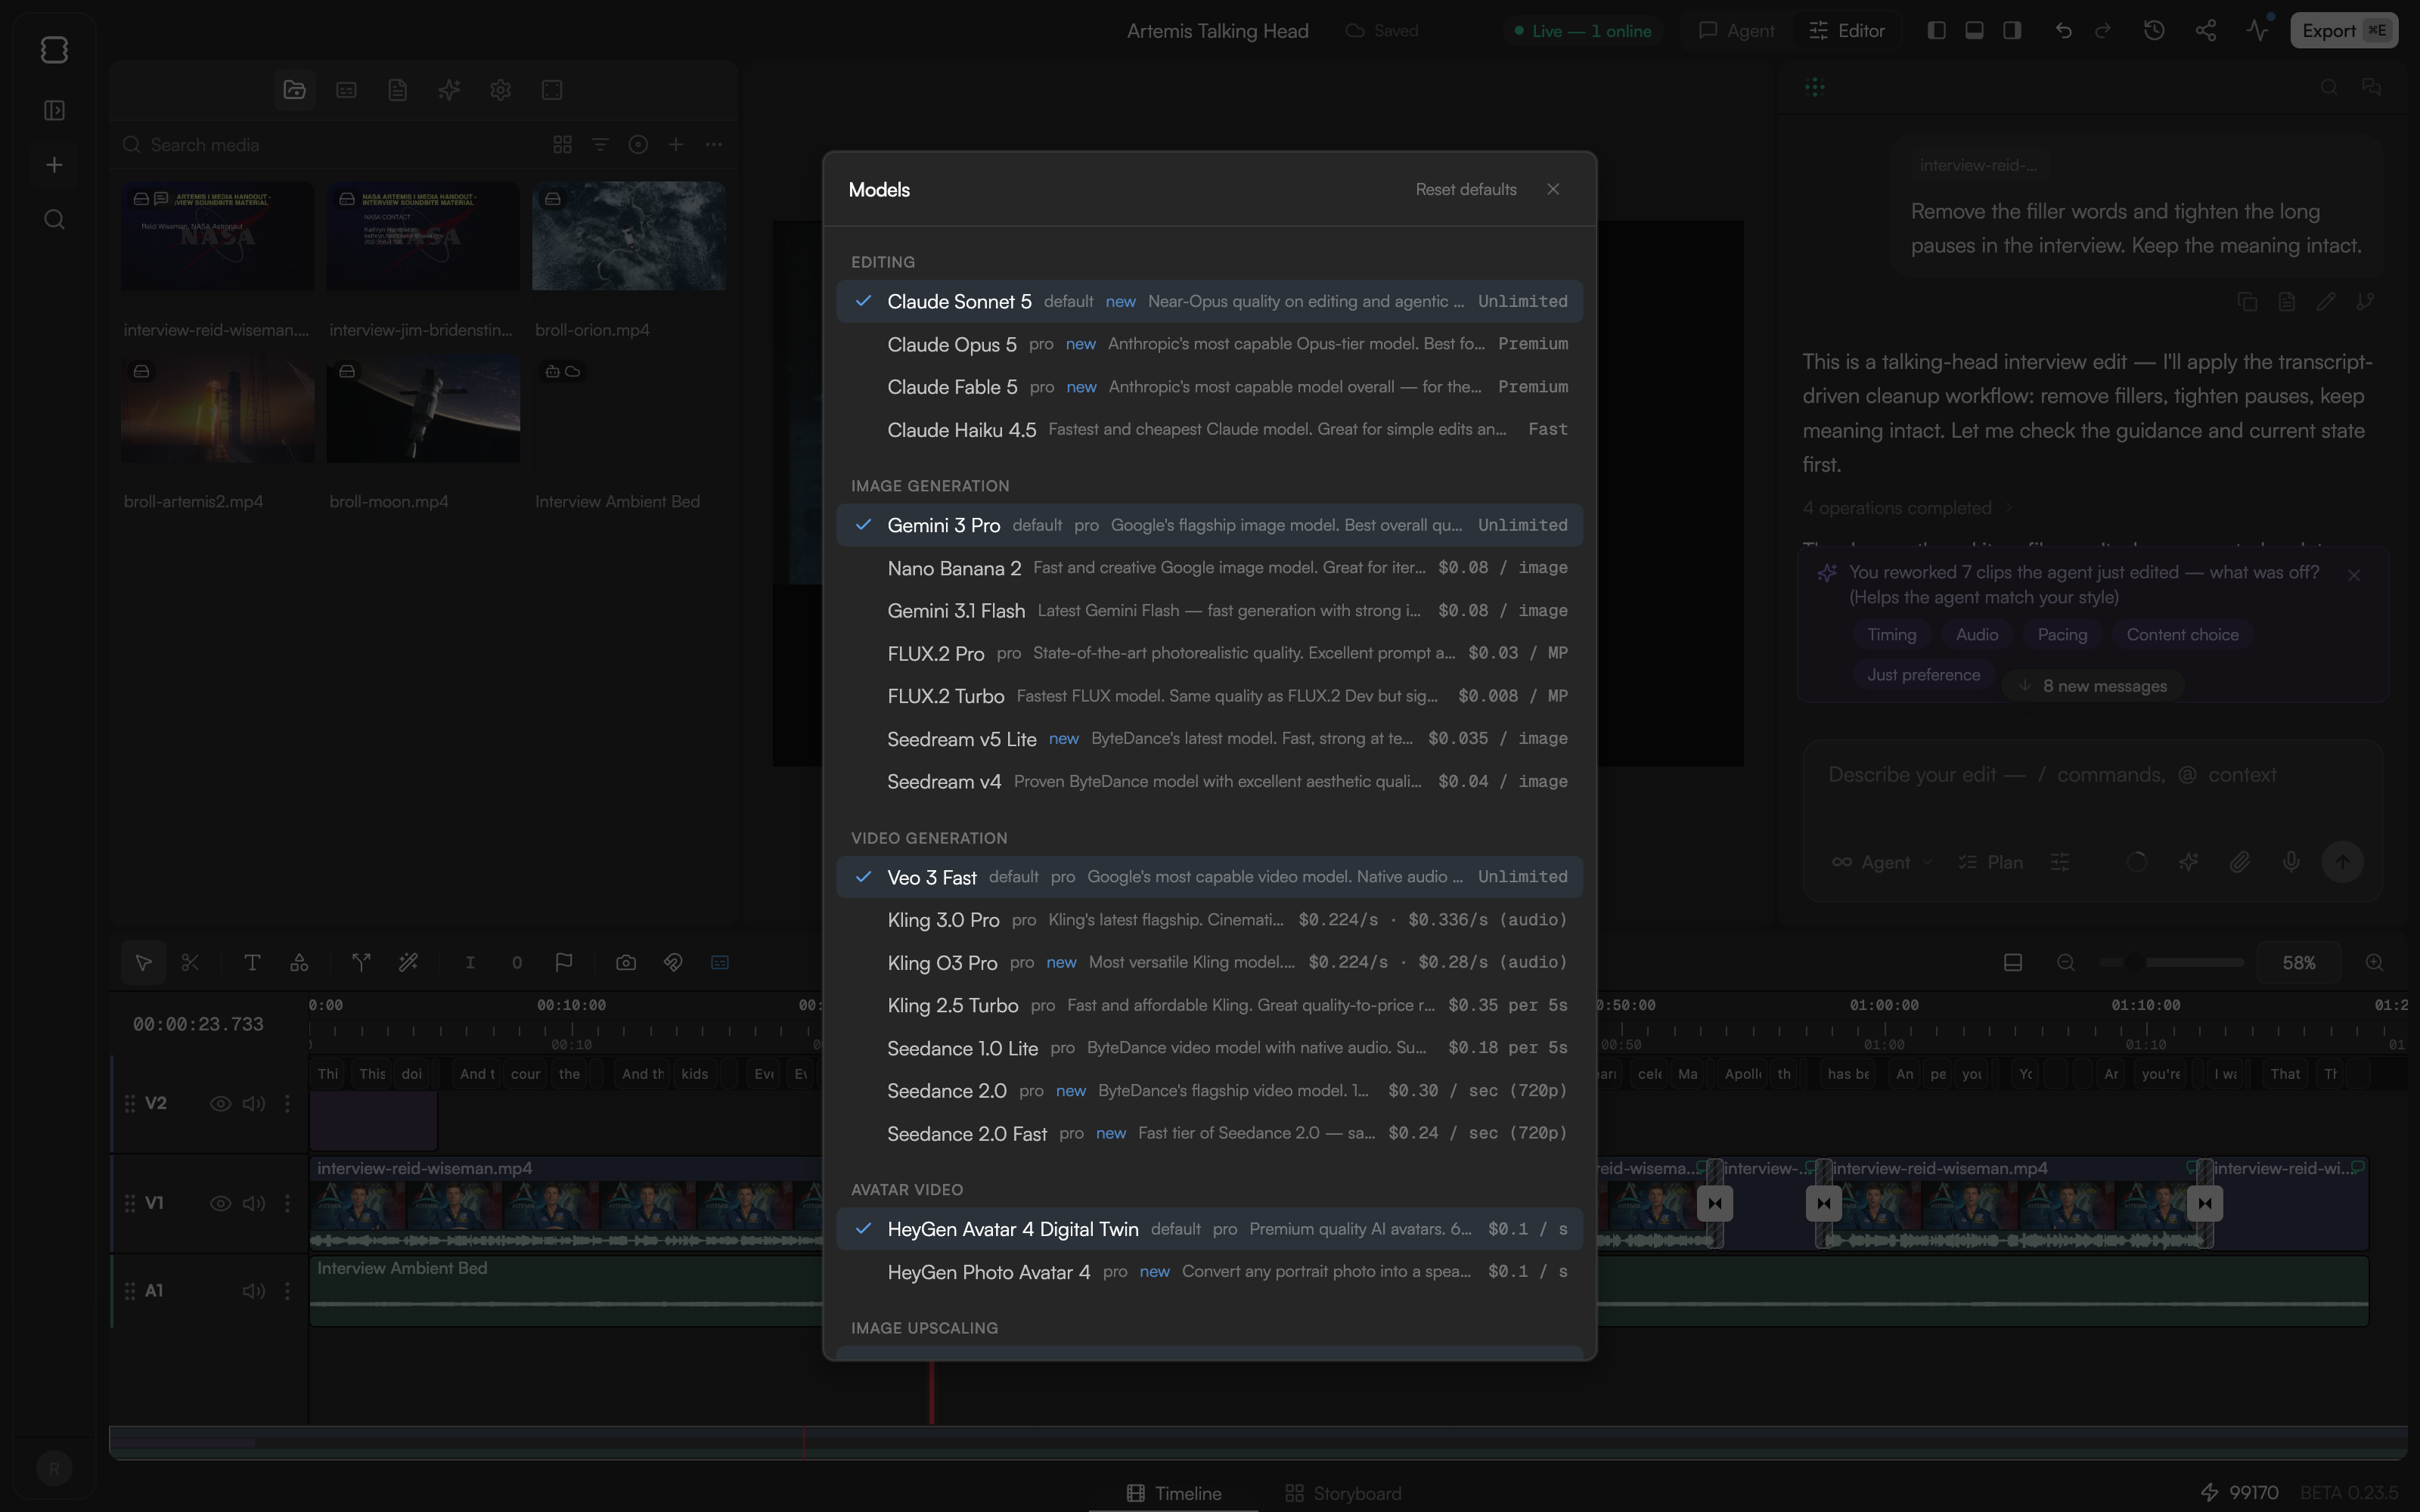Toggle V1 track visibility eye

click(x=220, y=1204)
